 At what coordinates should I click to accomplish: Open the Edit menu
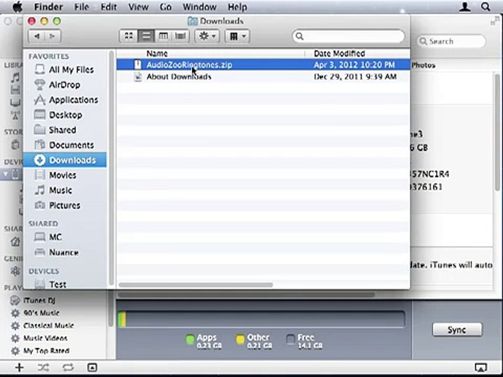(x=108, y=7)
